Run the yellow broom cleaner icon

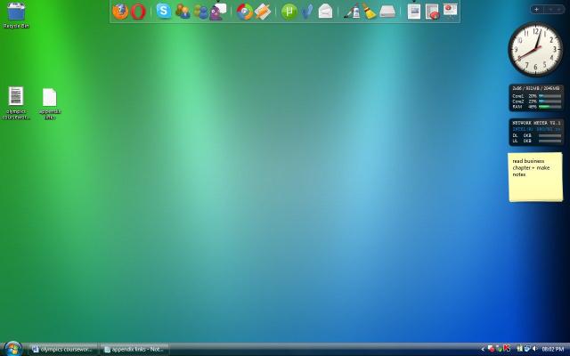[x=370, y=12]
